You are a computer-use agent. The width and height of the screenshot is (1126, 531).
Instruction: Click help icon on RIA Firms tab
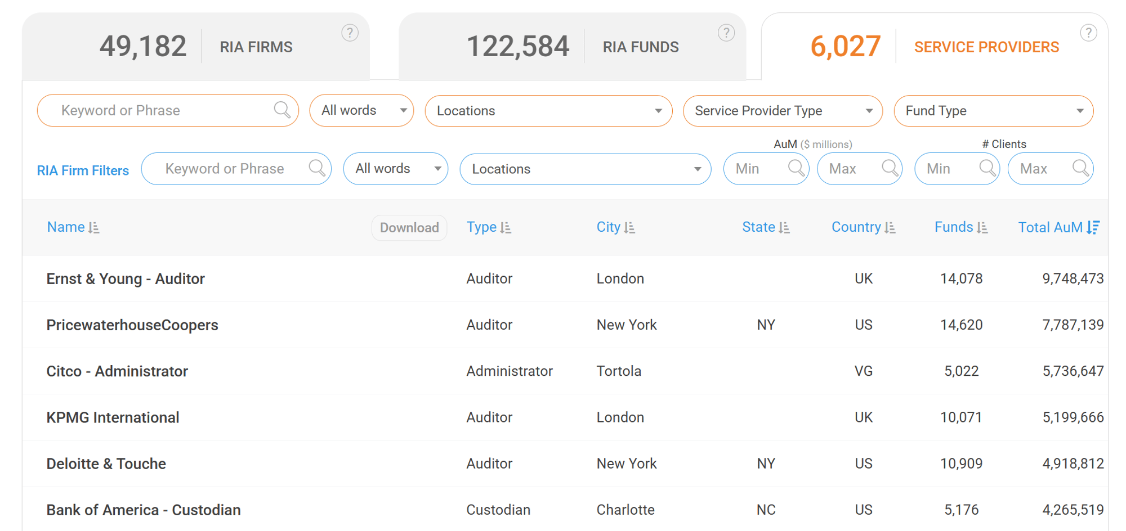pos(350,33)
